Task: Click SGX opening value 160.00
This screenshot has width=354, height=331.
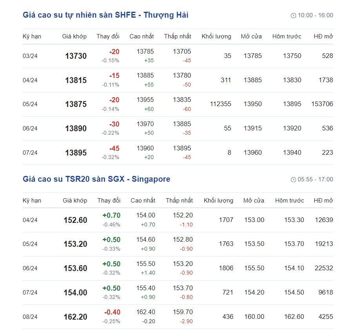Action: coord(254,317)
